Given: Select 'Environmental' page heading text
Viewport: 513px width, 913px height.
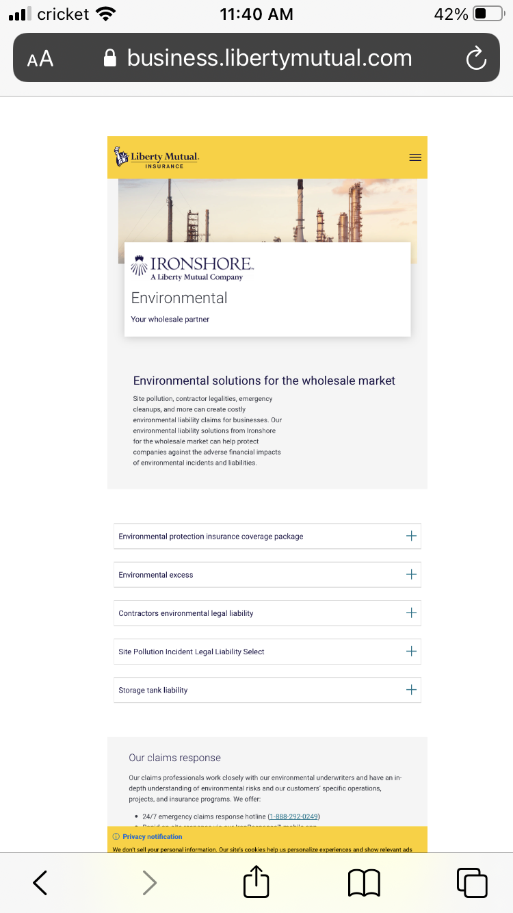Looking at the screenshot, I should 179,298.
